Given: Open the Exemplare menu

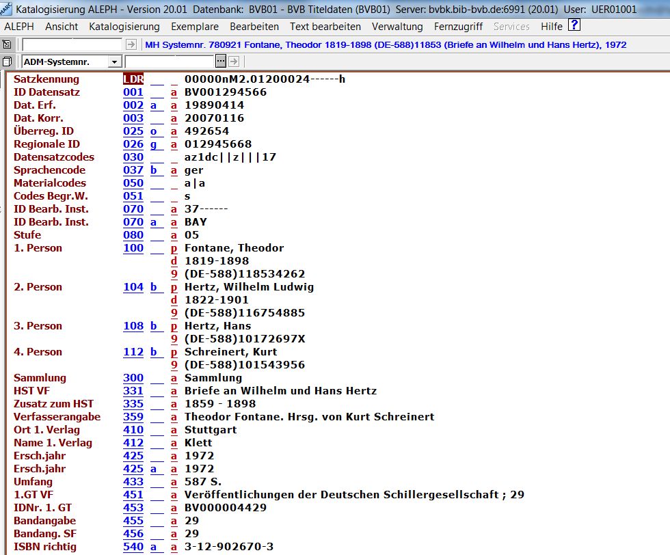Looking at the screenshot, I should coord(195,27).
